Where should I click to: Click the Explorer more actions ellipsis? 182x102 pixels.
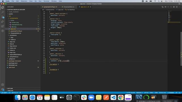(38, 7)
